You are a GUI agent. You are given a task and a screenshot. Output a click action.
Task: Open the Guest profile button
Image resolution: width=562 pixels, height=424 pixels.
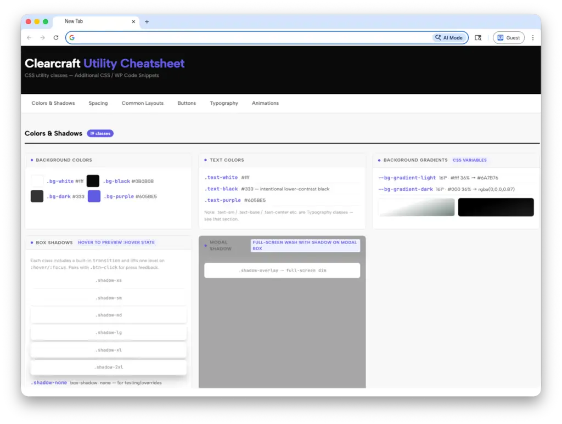click(508, 38)
